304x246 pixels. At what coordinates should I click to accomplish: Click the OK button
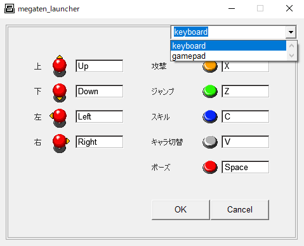point(181,210)
